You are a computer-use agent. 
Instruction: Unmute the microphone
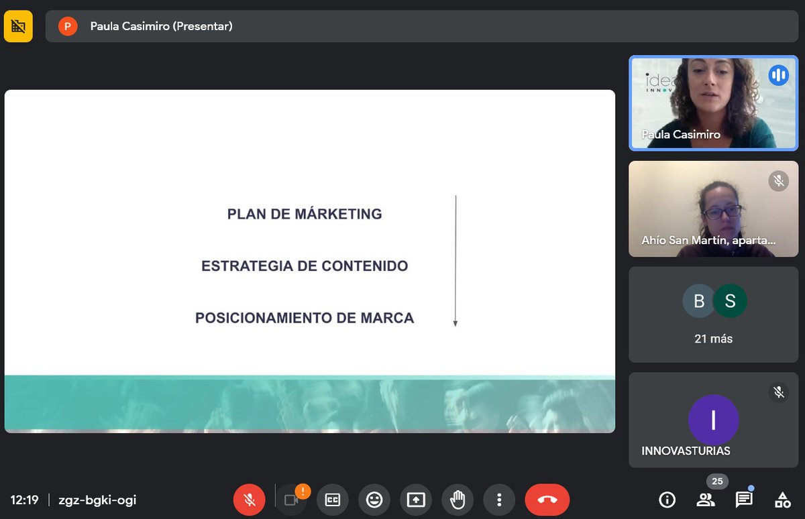pyautogui.click(x=250, y=500)
